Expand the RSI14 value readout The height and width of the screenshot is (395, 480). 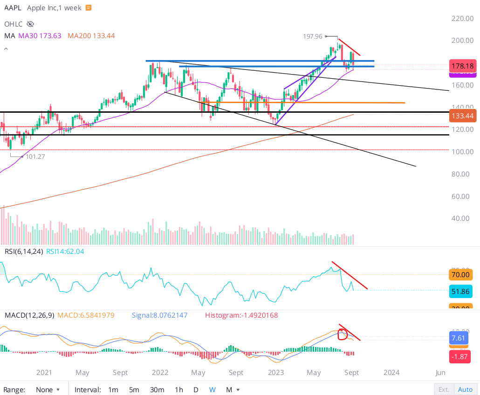click(66, 251)
